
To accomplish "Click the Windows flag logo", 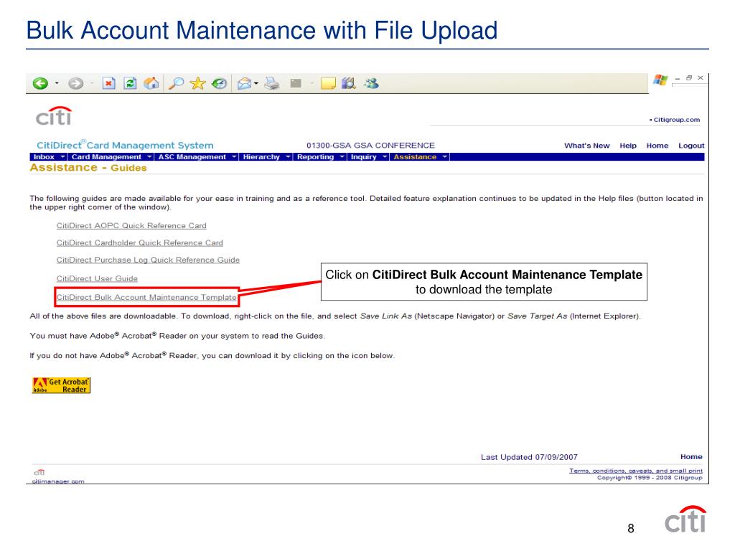I will click(660, 80).
